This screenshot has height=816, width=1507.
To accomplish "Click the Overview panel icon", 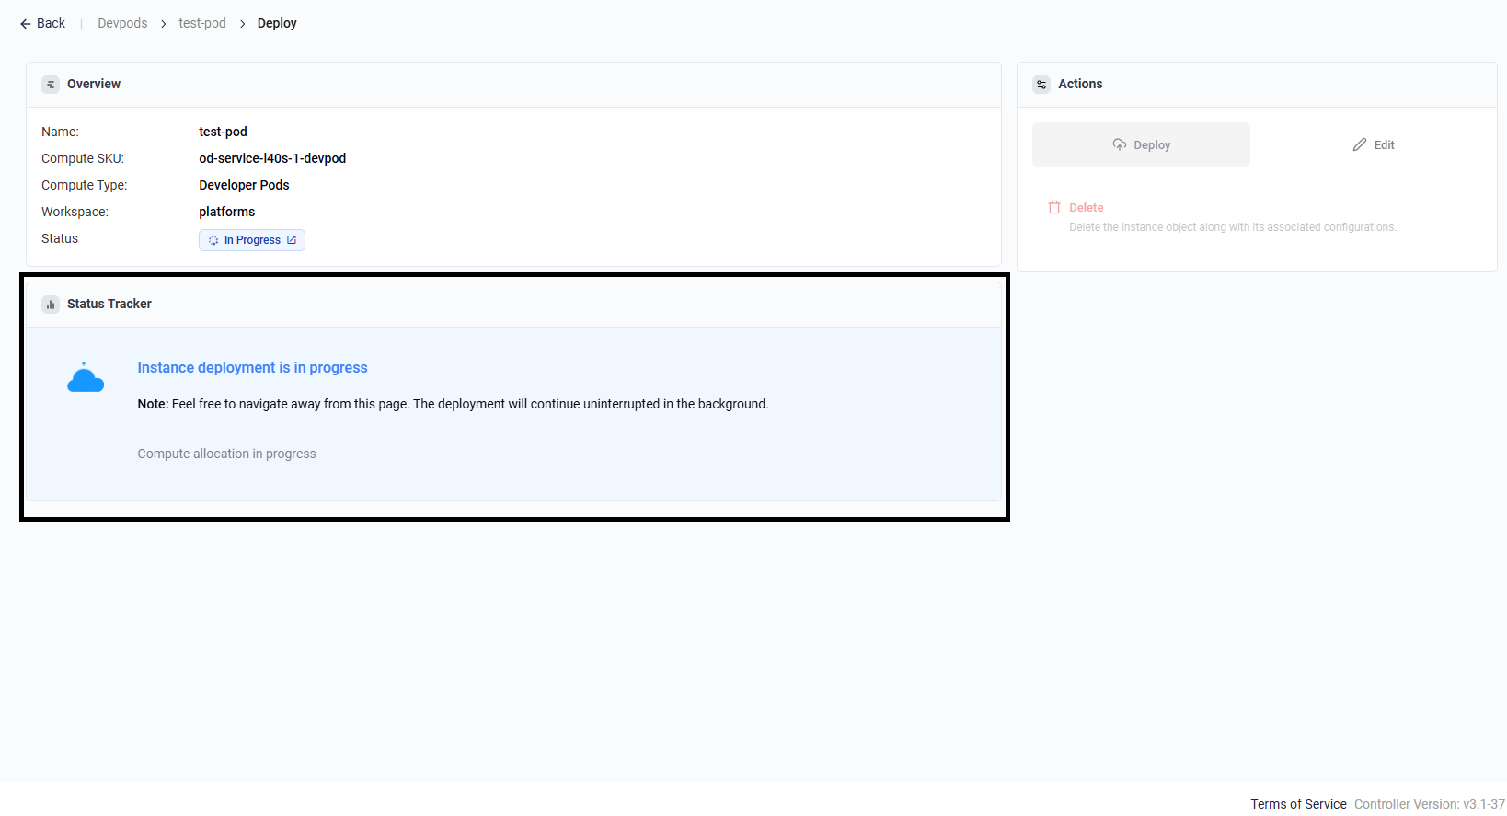I will coord(51,85).
